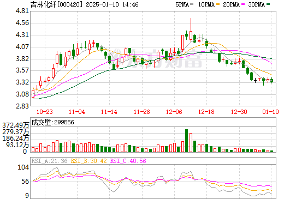Select the 10-23 date label
Image resolution: width=284 pixels, height=199 pixels.
(x=45, y=112)
